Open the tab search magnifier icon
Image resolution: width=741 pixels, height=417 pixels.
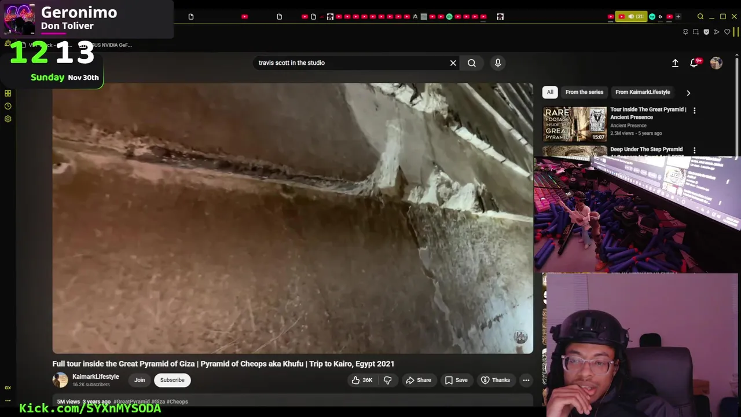700,17
